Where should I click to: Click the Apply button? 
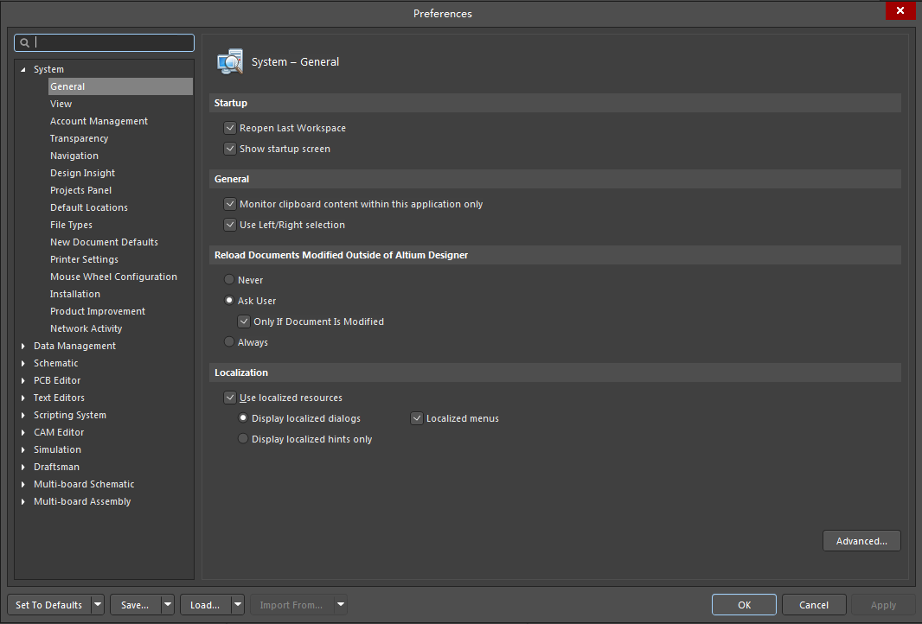tap(883, 605)
